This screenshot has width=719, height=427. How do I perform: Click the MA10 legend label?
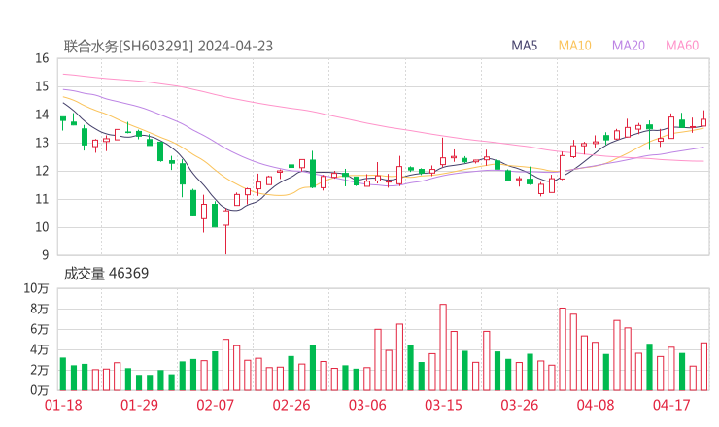click(x=574, y=46)
